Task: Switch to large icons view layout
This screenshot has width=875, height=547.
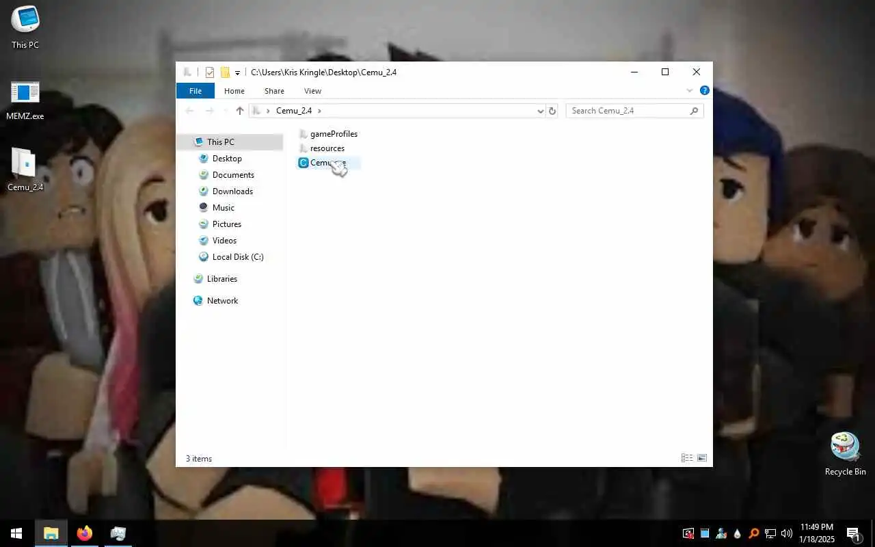Action: coord(701,458)
